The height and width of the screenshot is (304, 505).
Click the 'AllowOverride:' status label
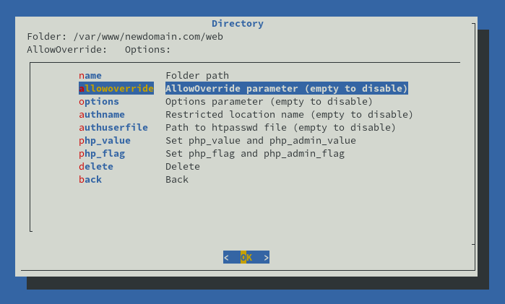pos(67,49)
